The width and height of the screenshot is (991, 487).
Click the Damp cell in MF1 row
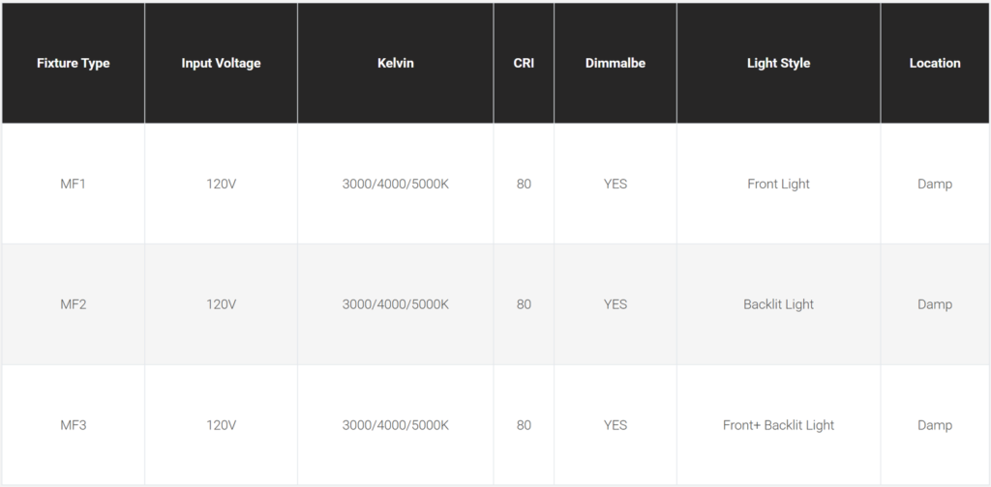(935, 184)
